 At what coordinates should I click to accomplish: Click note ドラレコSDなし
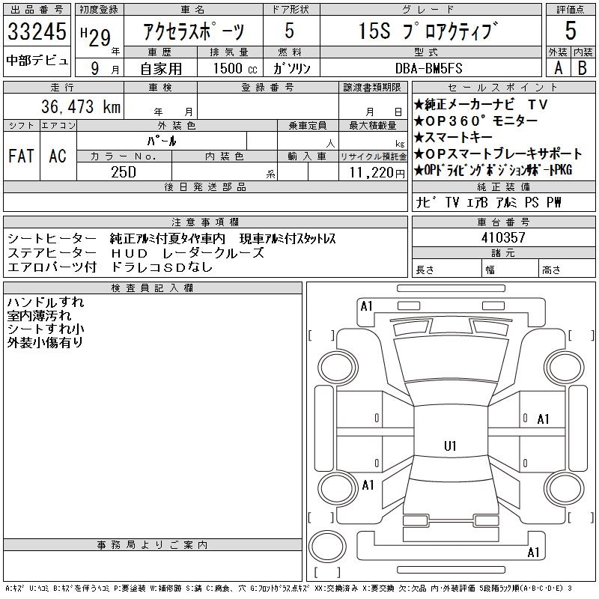[x=162, y=267]
